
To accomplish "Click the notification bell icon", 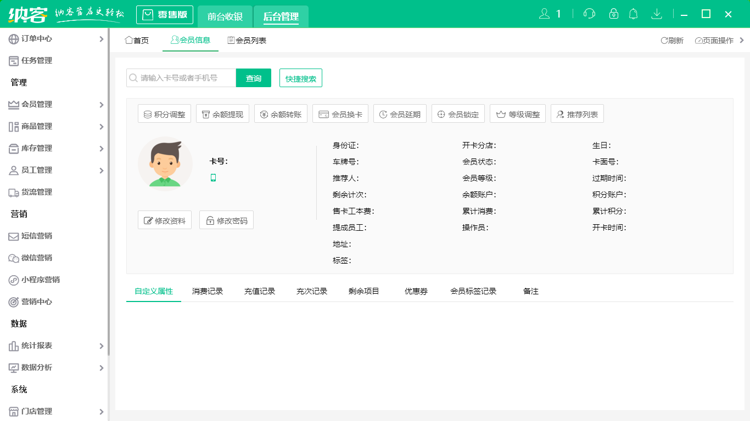I will click(x=633, y=14).
